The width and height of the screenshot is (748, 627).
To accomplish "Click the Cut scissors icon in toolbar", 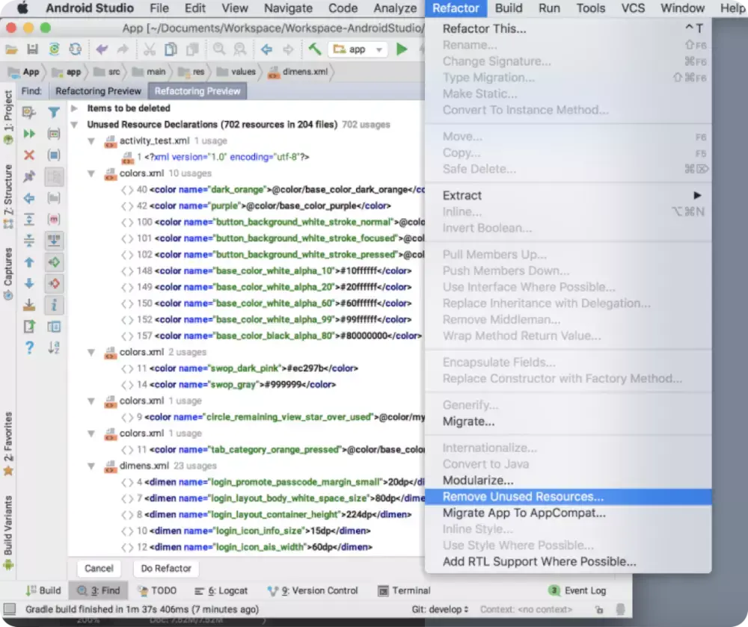I will pos(150,49).
